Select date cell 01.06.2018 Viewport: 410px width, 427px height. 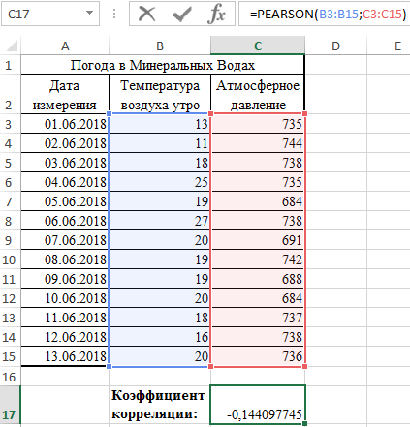coord(65,124)
